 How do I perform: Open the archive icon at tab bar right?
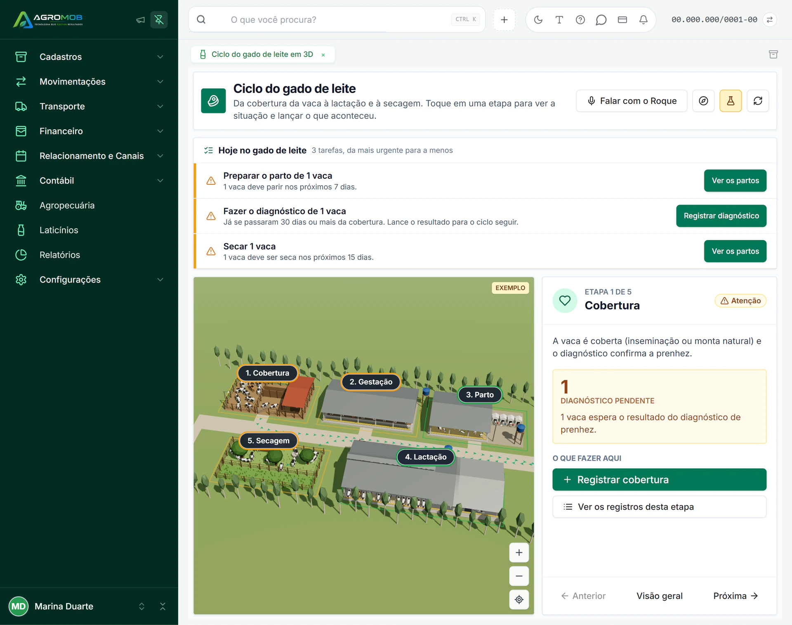(773, 54)
